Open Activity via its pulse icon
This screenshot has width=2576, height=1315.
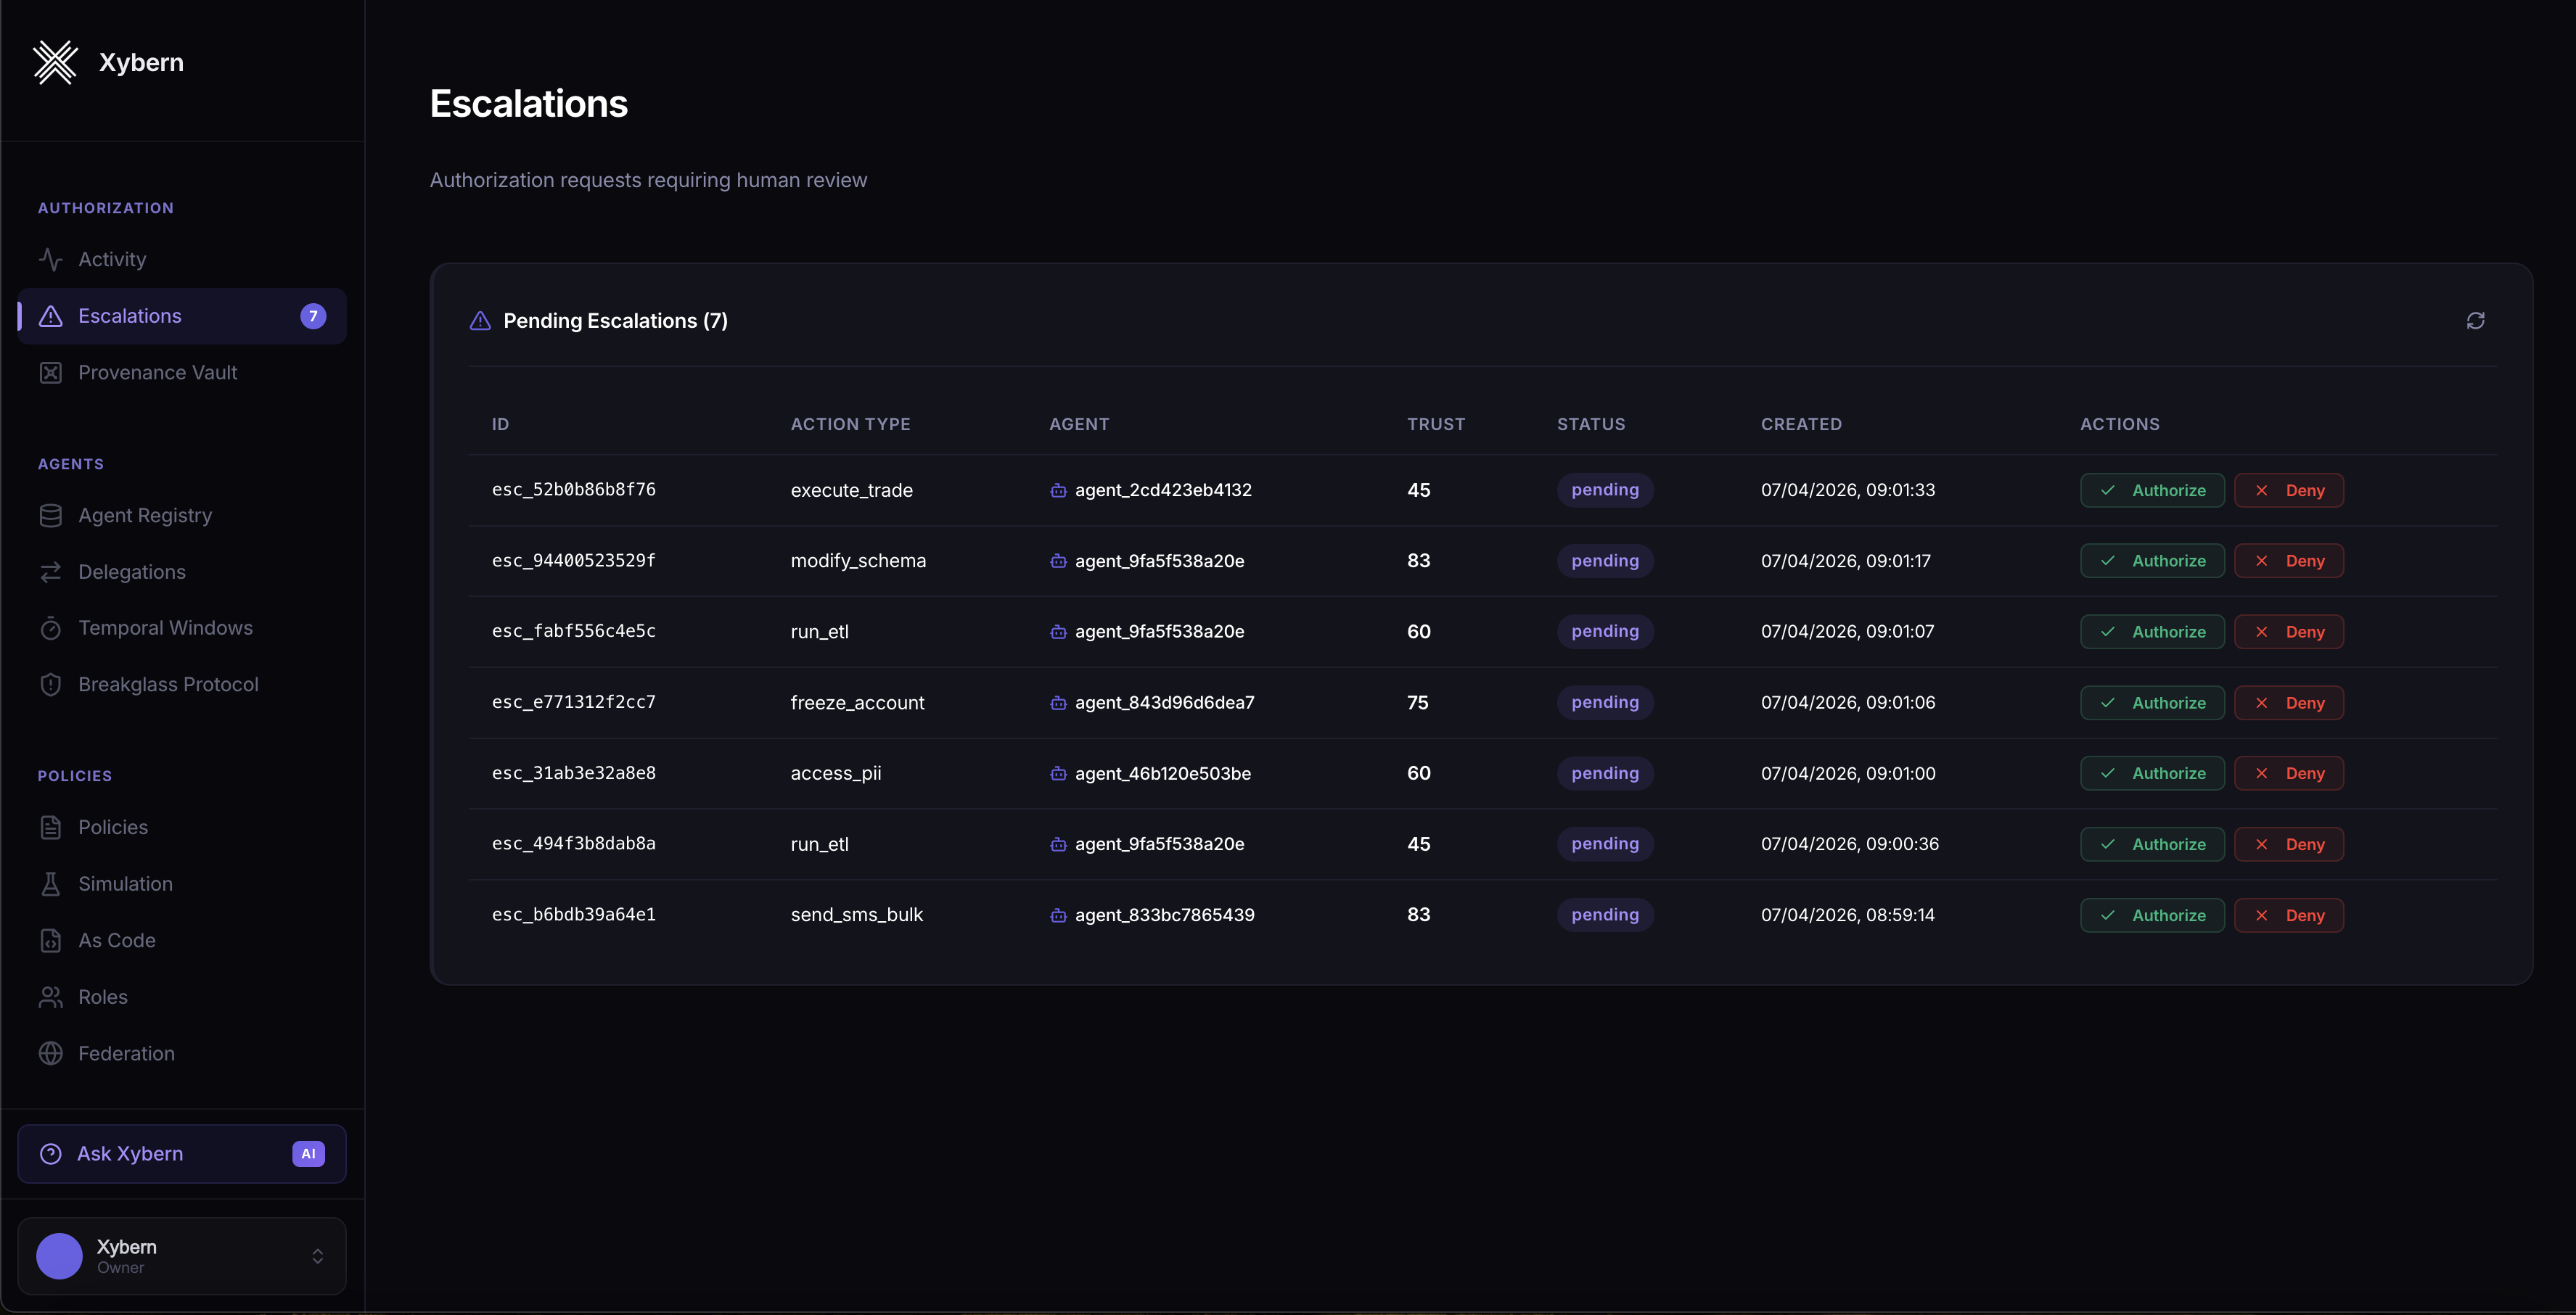pyautogui.click(x=51, y=260)
